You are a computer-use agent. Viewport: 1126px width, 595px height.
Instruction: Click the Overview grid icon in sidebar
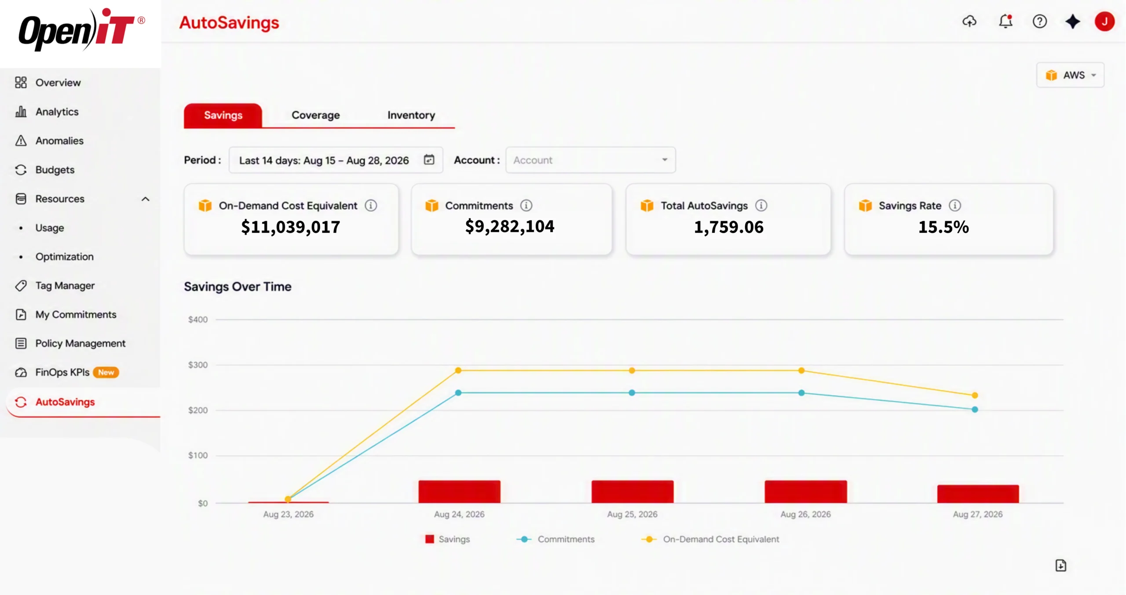tap(21, 82)
